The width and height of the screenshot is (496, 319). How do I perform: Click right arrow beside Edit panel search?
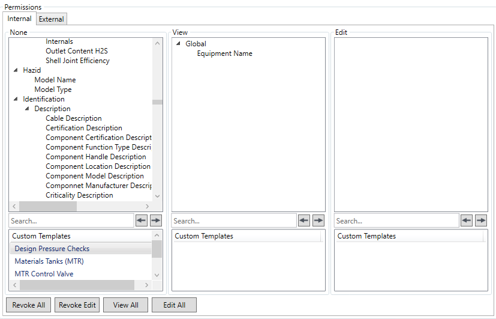pyautogui.click(x=481, y=220)
